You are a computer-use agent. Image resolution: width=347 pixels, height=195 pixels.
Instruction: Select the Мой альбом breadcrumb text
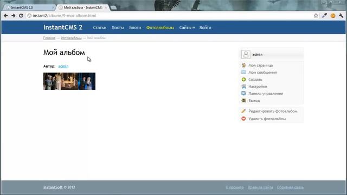96,38
